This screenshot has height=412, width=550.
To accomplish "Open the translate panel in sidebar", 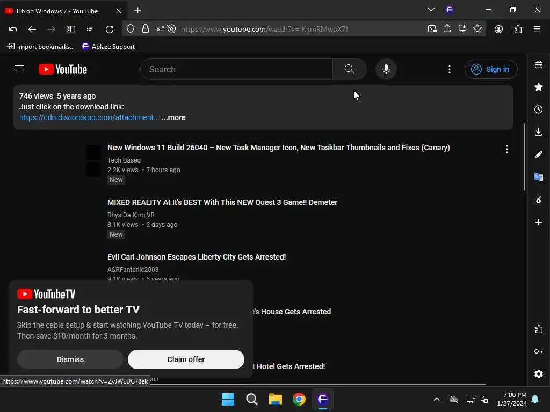I will click(x=538, y=177).
